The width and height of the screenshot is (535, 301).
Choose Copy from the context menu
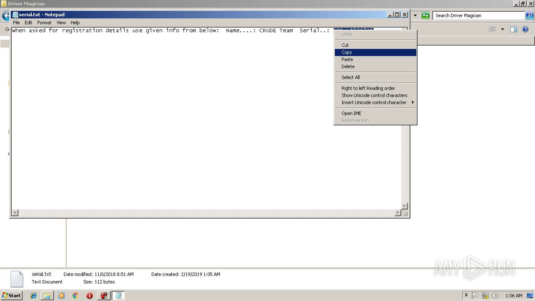375,52
